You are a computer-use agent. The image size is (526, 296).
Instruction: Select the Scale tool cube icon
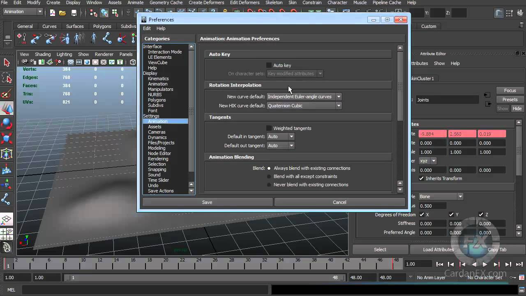pos(7,139)
